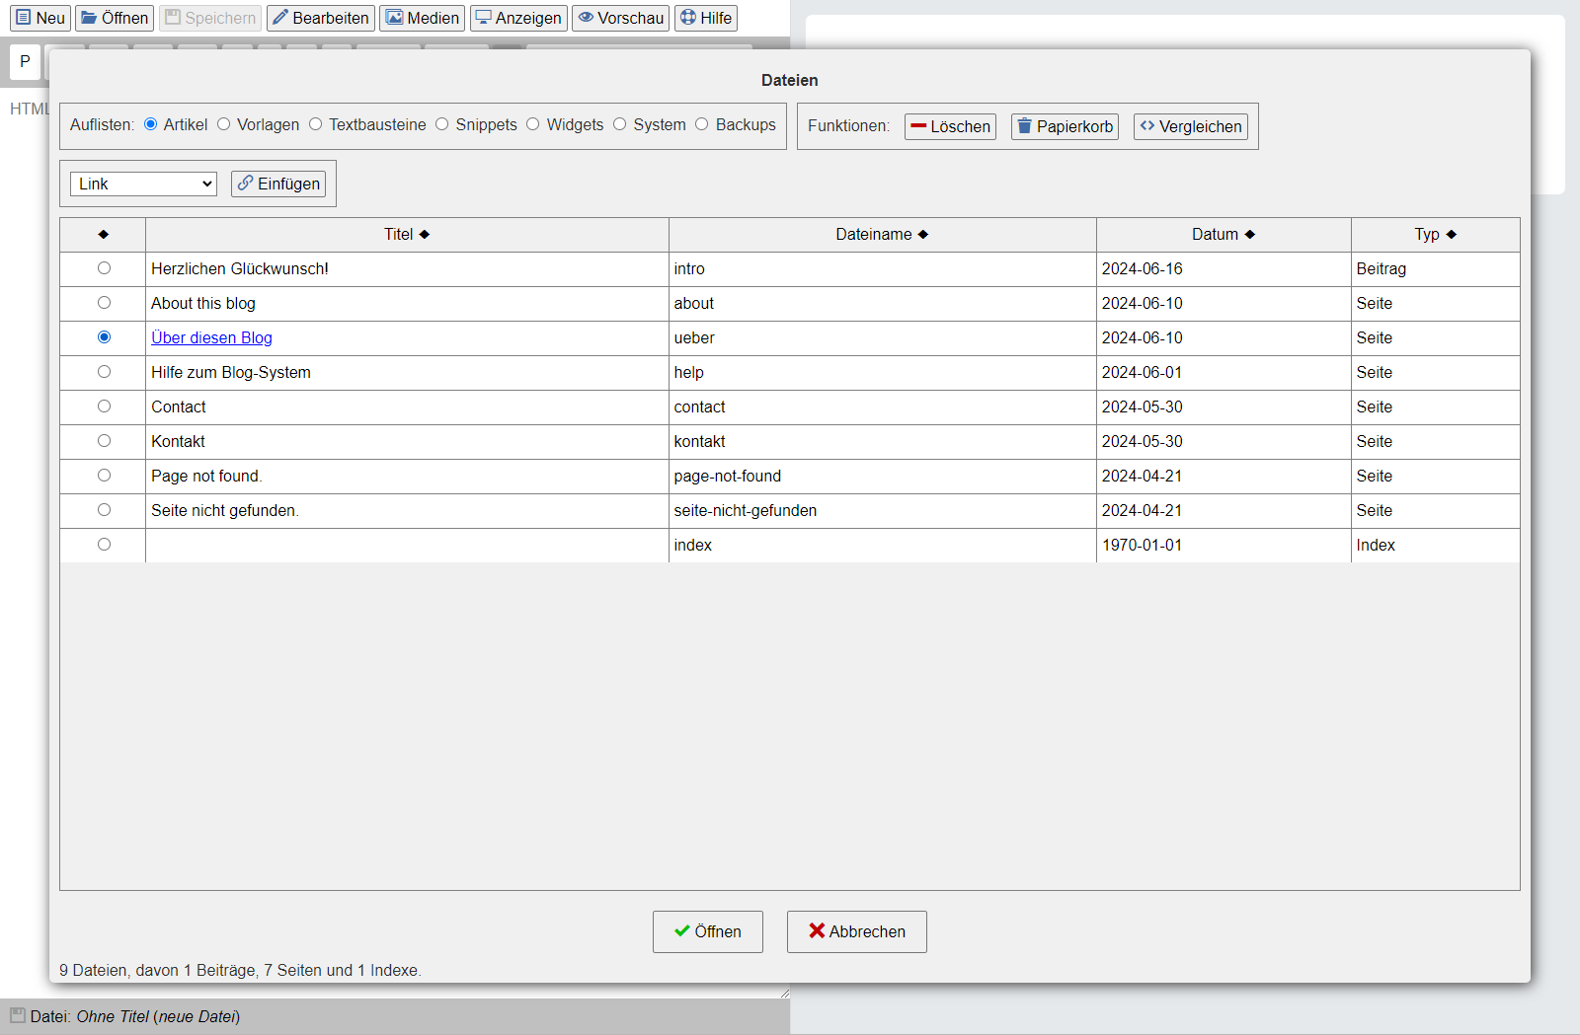1580x1035 pixels.
Task: Select the Vorlagen list option
Action: tap(224, 124)
